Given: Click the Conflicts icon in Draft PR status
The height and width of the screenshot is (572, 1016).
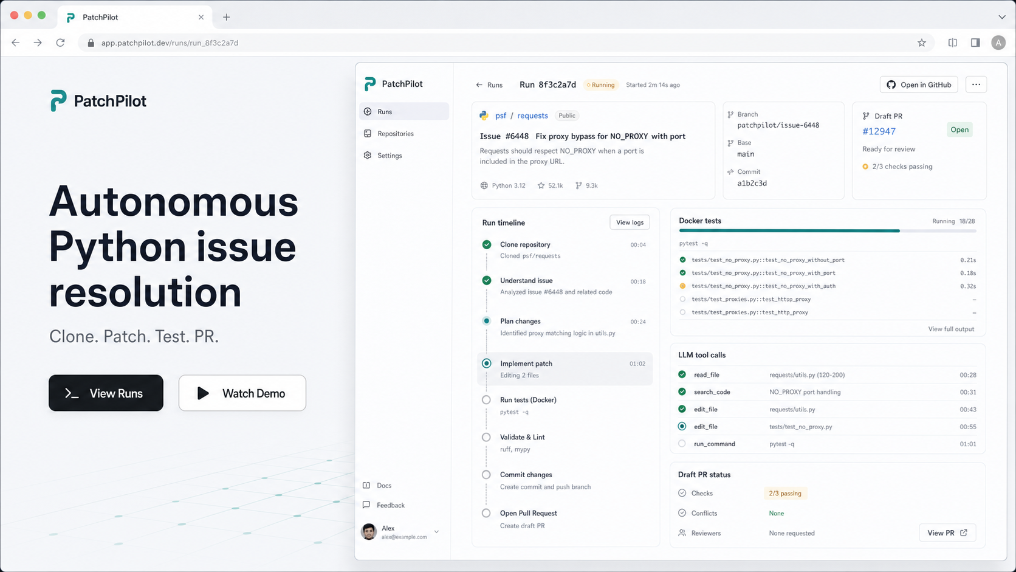Looking at the screenshot, I should pyautogui.click(x=682, y=513).
